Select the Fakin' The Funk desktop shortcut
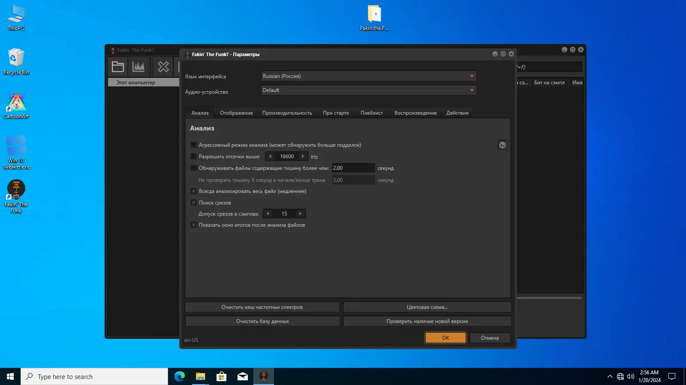Image resolution: width=686 pixels, height=385 pixels. [x=16, y=196]
